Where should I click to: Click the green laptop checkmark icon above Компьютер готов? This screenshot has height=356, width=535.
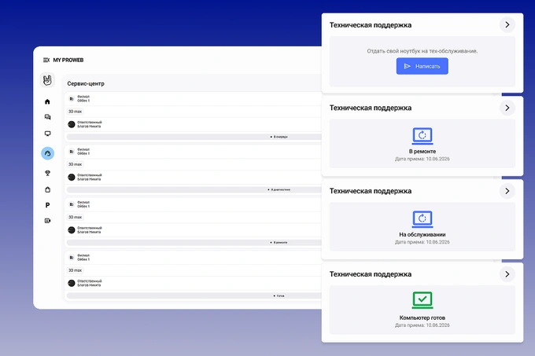(x=422, y=300)
